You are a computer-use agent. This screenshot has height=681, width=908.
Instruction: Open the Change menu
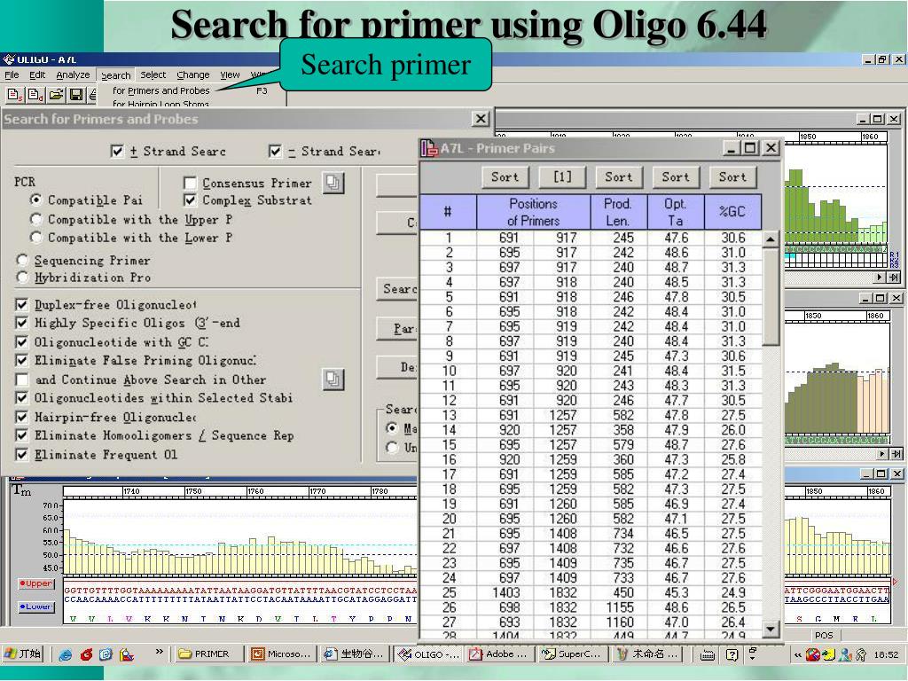[x=192, y=74]
